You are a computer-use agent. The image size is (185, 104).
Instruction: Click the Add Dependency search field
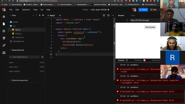click(x=25, y=57)
